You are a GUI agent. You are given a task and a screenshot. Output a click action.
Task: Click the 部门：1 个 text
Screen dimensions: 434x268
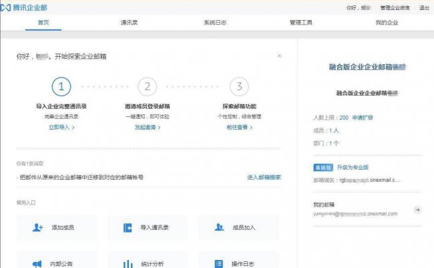(x=326, y=143)
